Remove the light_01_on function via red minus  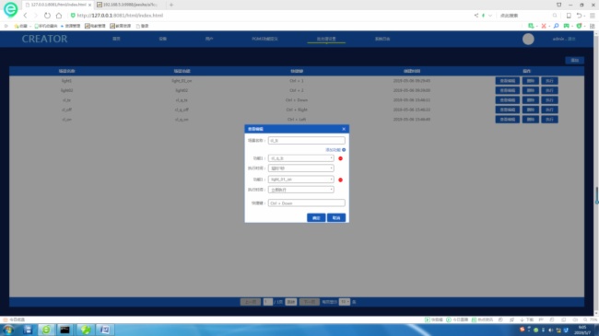coord(340,180)
